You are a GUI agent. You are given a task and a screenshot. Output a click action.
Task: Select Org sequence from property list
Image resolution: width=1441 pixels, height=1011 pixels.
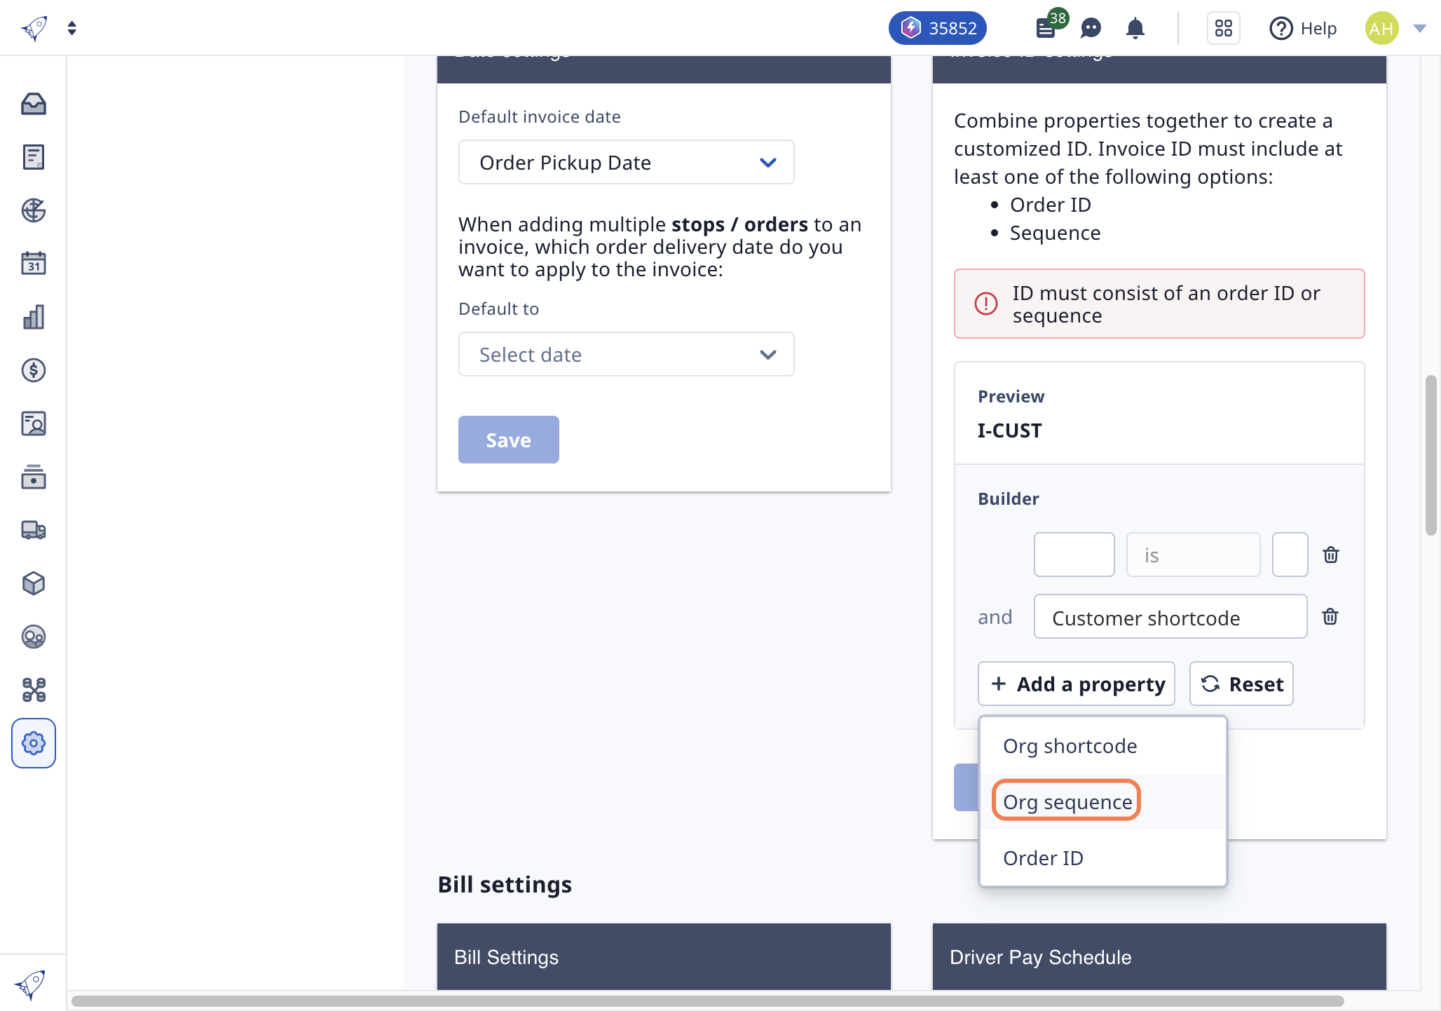click(x=1067, y=801)
